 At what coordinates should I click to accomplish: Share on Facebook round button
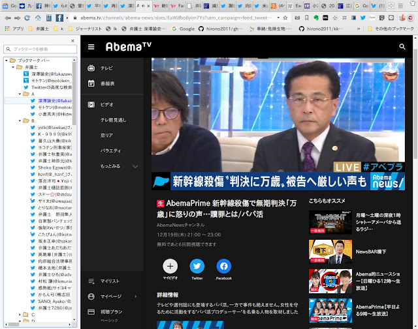click(x=224, y=266)
